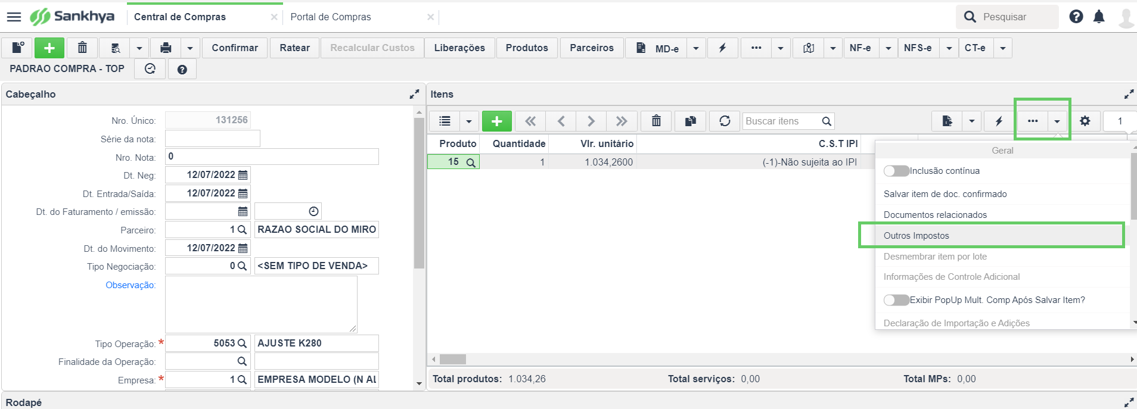Open Liberações

click(459, 48)
